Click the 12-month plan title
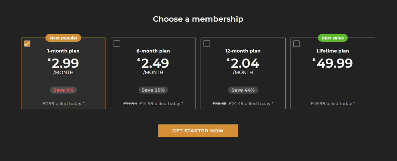This screenshot has height=161, width=397. (x=243, y=51)
